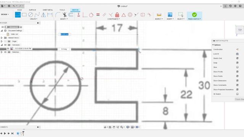Toggle the Show Dimensions checkbox
Image resolution: width=244 pixels, height=137 pixels.
[x=237, y=81]
